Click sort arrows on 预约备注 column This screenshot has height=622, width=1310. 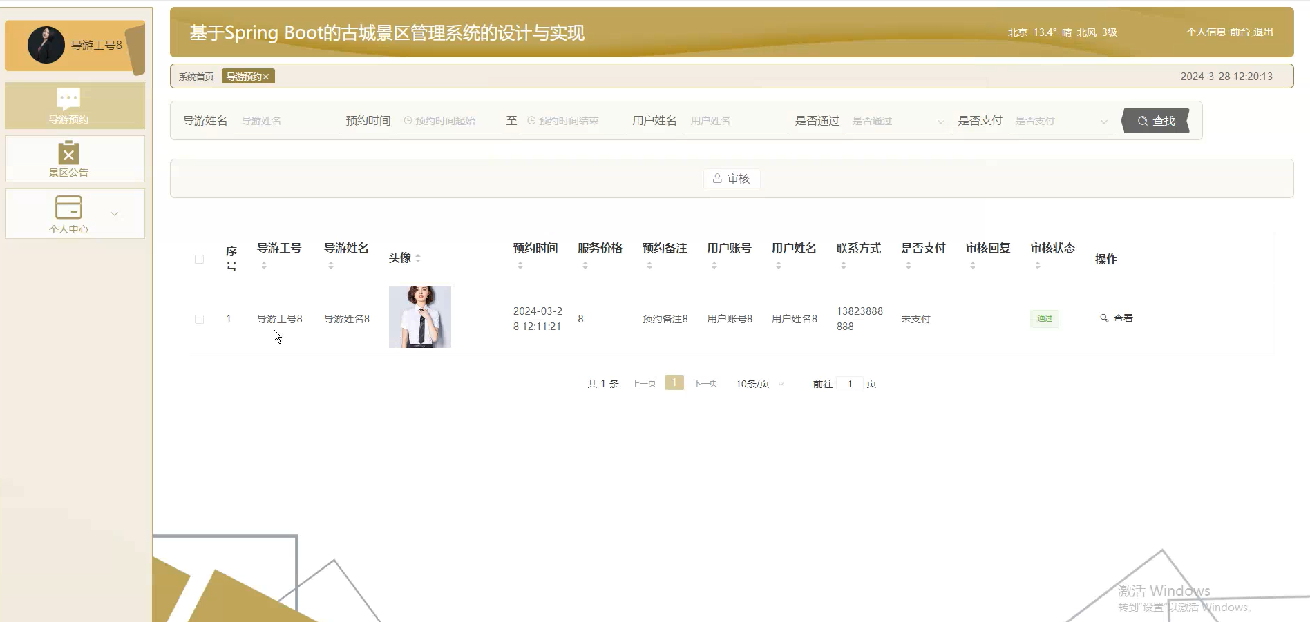point(649,265)
